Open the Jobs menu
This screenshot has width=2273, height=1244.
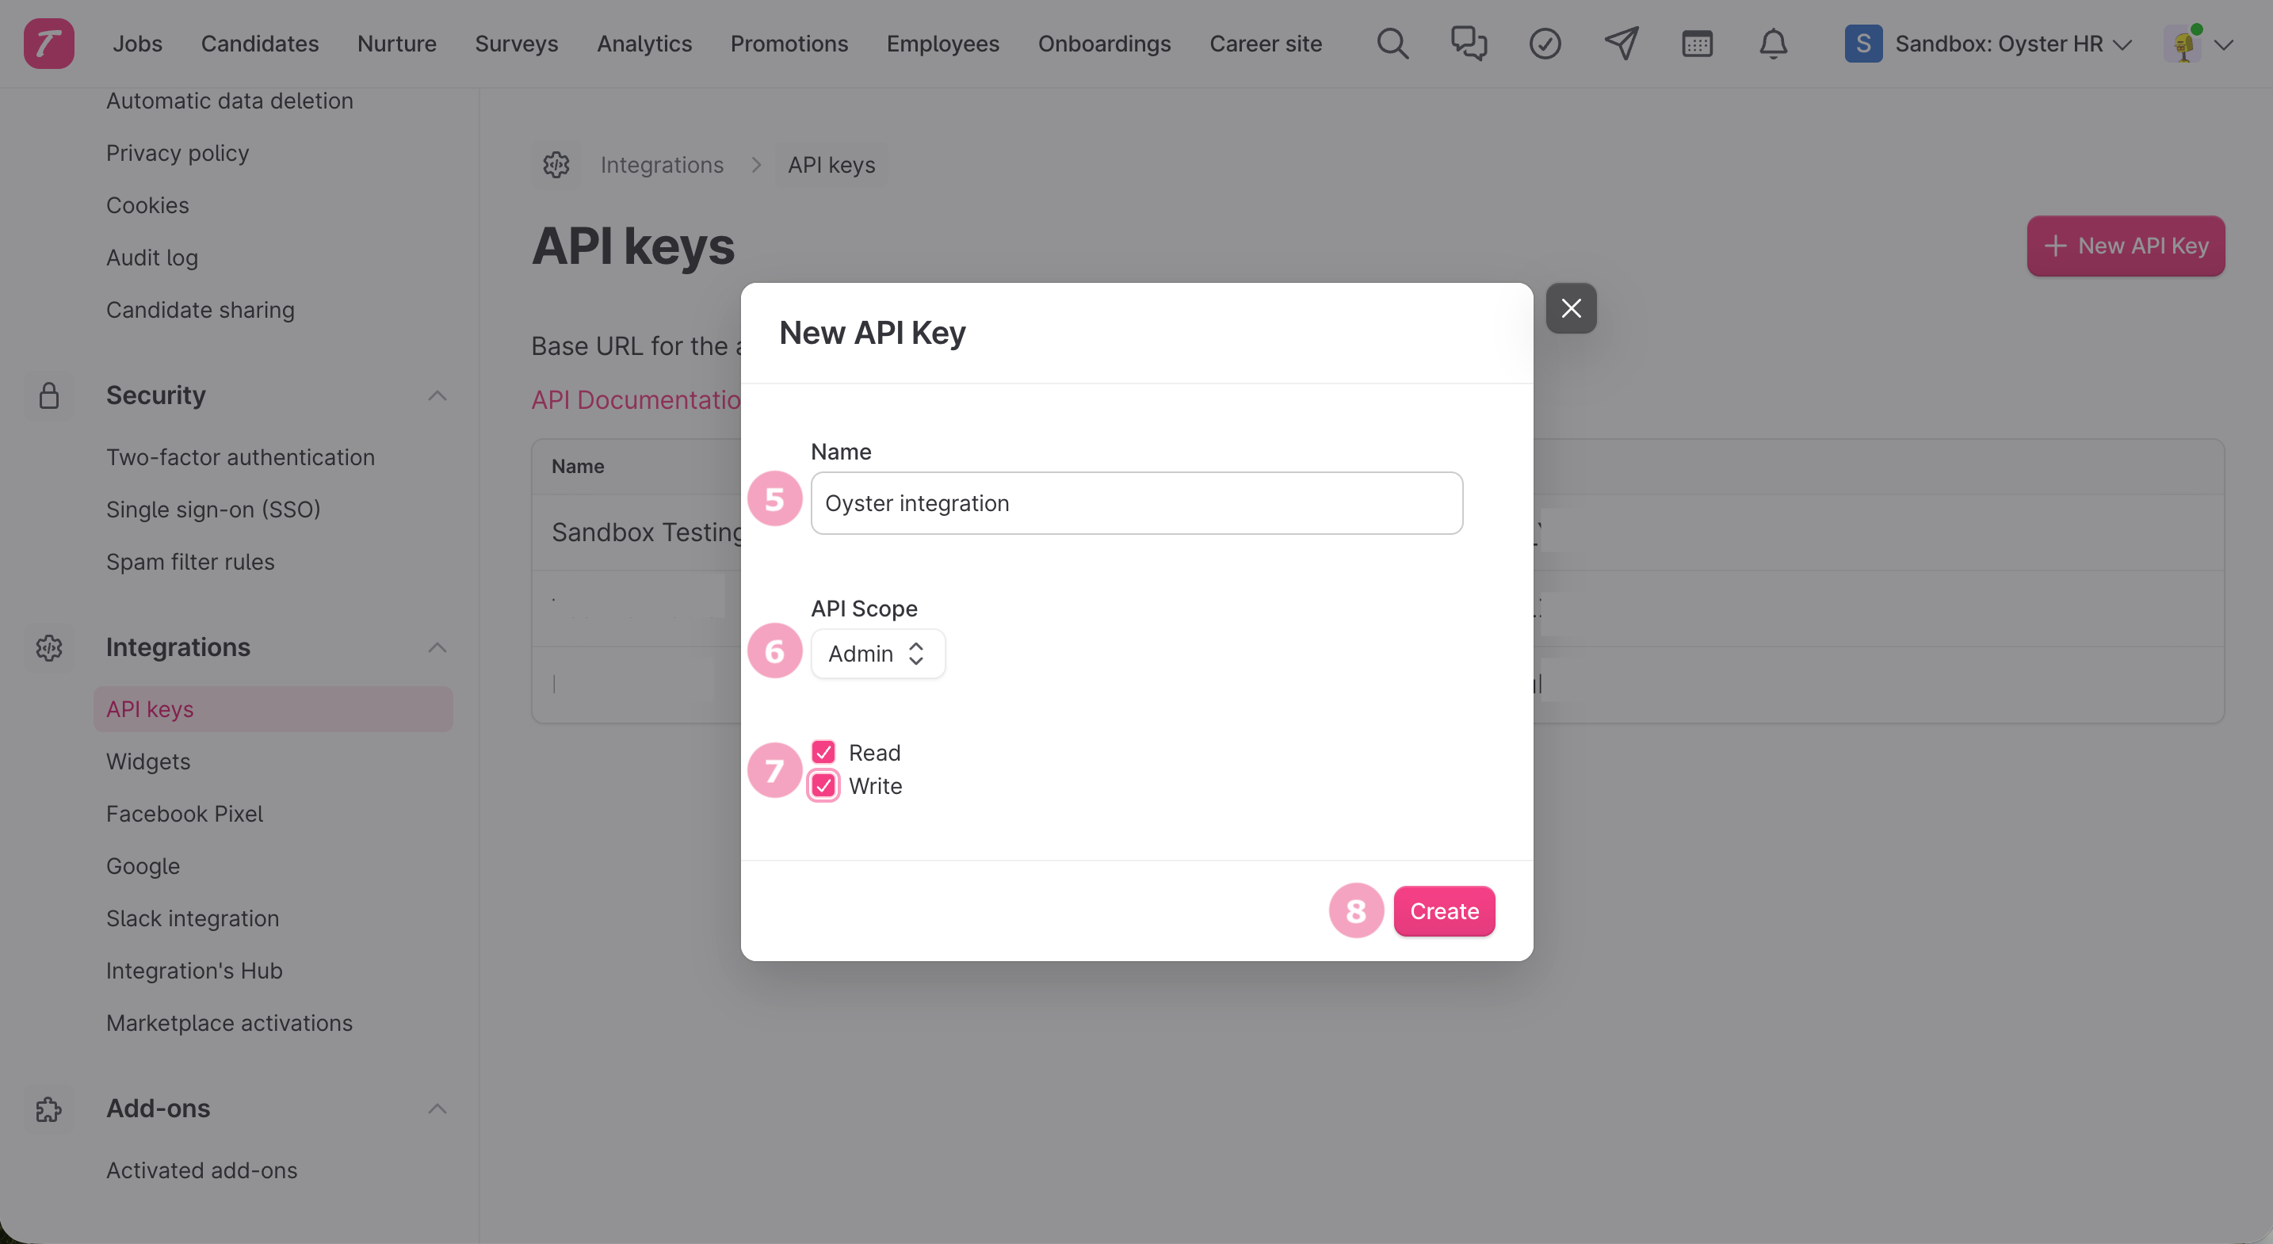click(x=138, y=44)
